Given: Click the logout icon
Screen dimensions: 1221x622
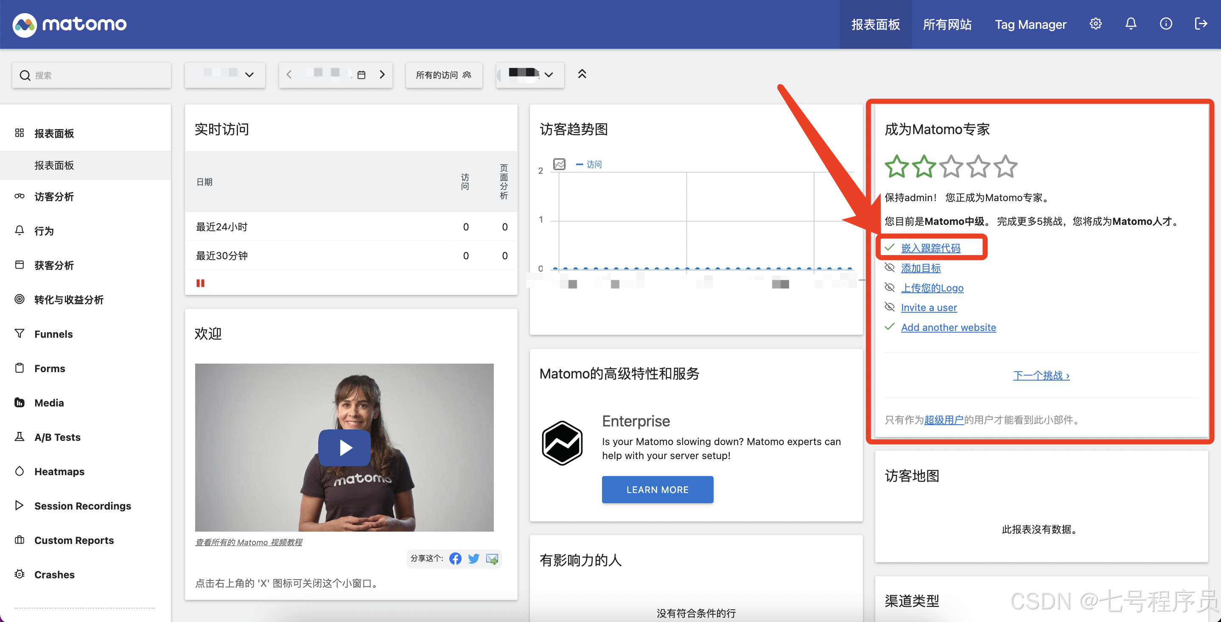Looking at the screenshot, I should [1201, 24].
